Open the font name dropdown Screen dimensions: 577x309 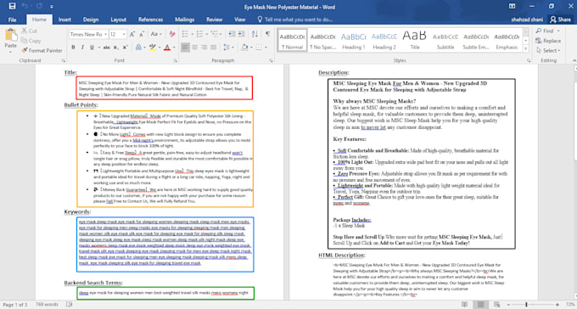click(x=105, y=34)
